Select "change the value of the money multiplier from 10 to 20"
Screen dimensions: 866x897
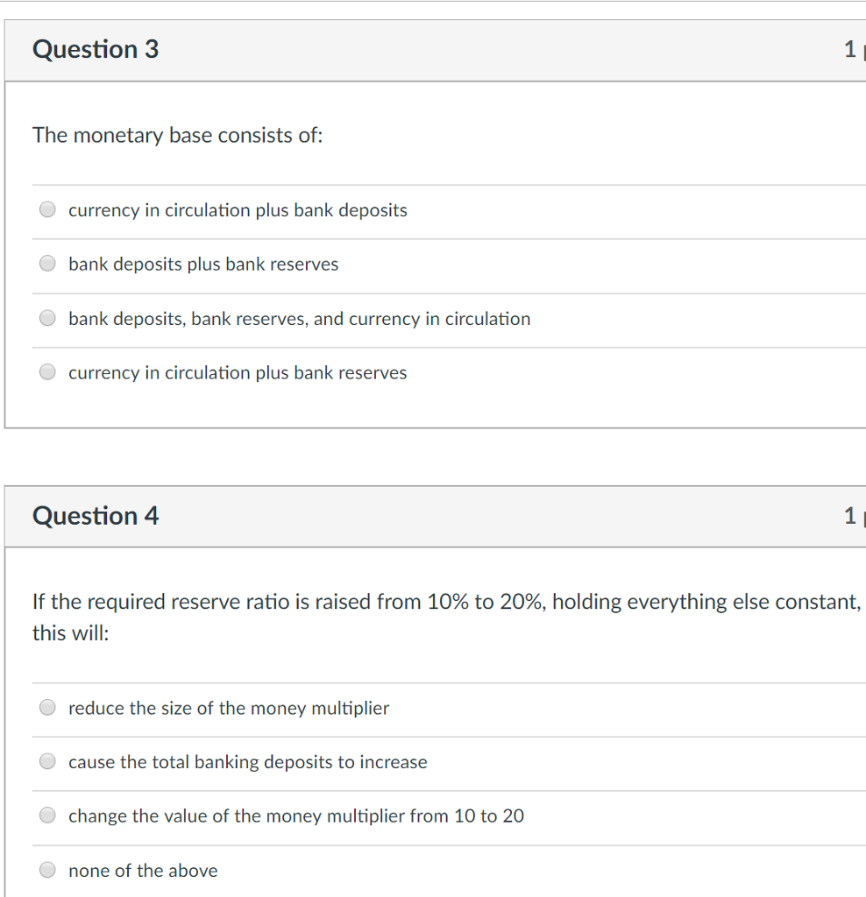pos(47,815)
